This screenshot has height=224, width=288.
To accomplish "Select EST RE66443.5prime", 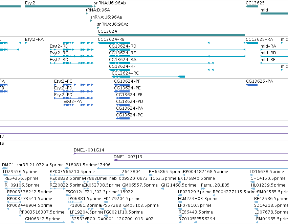I will [196, 212].
